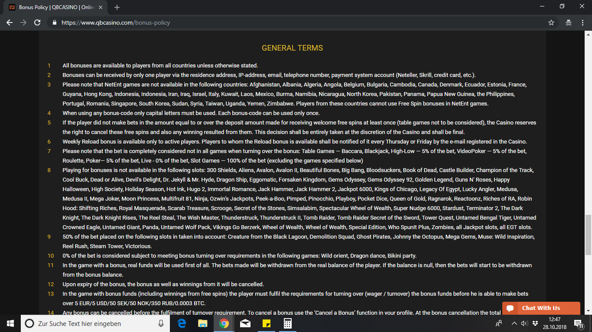
Task: Click the GENERAL TERMS heading
Action: [293, 48]
